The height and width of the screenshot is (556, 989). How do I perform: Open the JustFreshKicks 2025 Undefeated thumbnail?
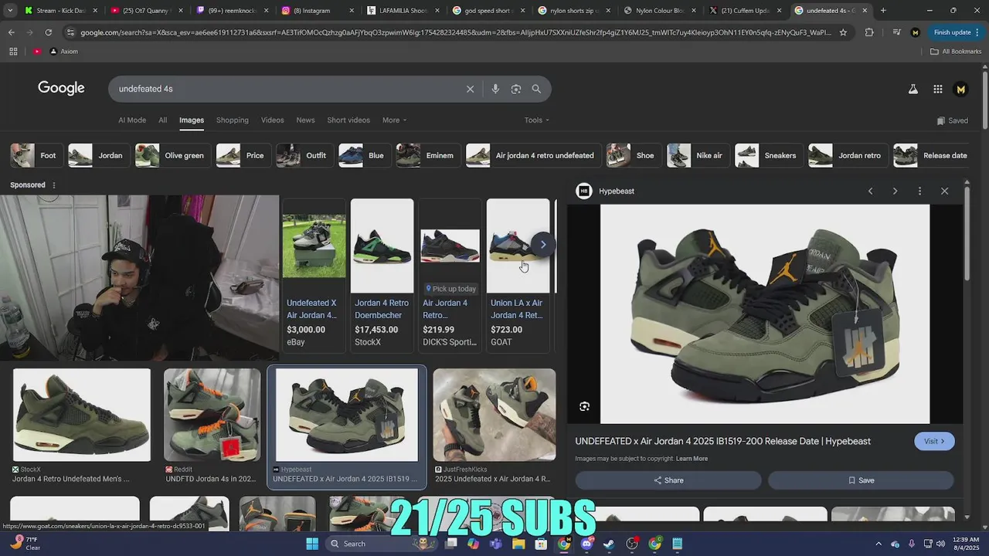494,415
